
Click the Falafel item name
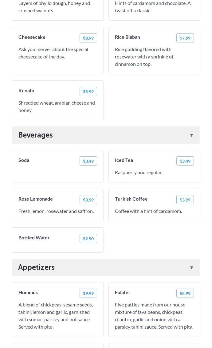(x=122, y=292)
